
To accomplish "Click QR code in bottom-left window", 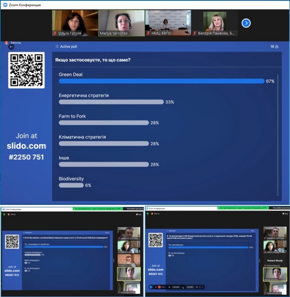I will coord(12,242).
